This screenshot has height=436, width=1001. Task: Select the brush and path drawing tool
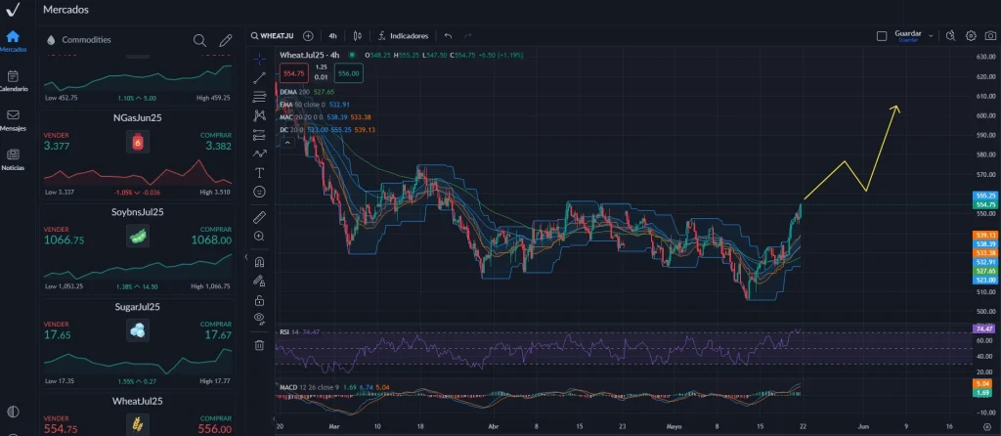pos(259,153)
